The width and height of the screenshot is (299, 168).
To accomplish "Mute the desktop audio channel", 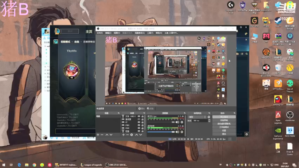I will point(177,132).
